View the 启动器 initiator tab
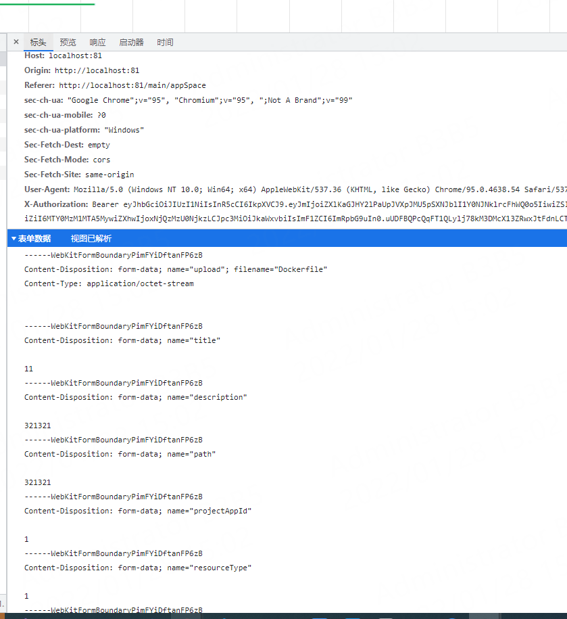Image resolution: width=567 pixels, height=619 pixels. [130, 41]
